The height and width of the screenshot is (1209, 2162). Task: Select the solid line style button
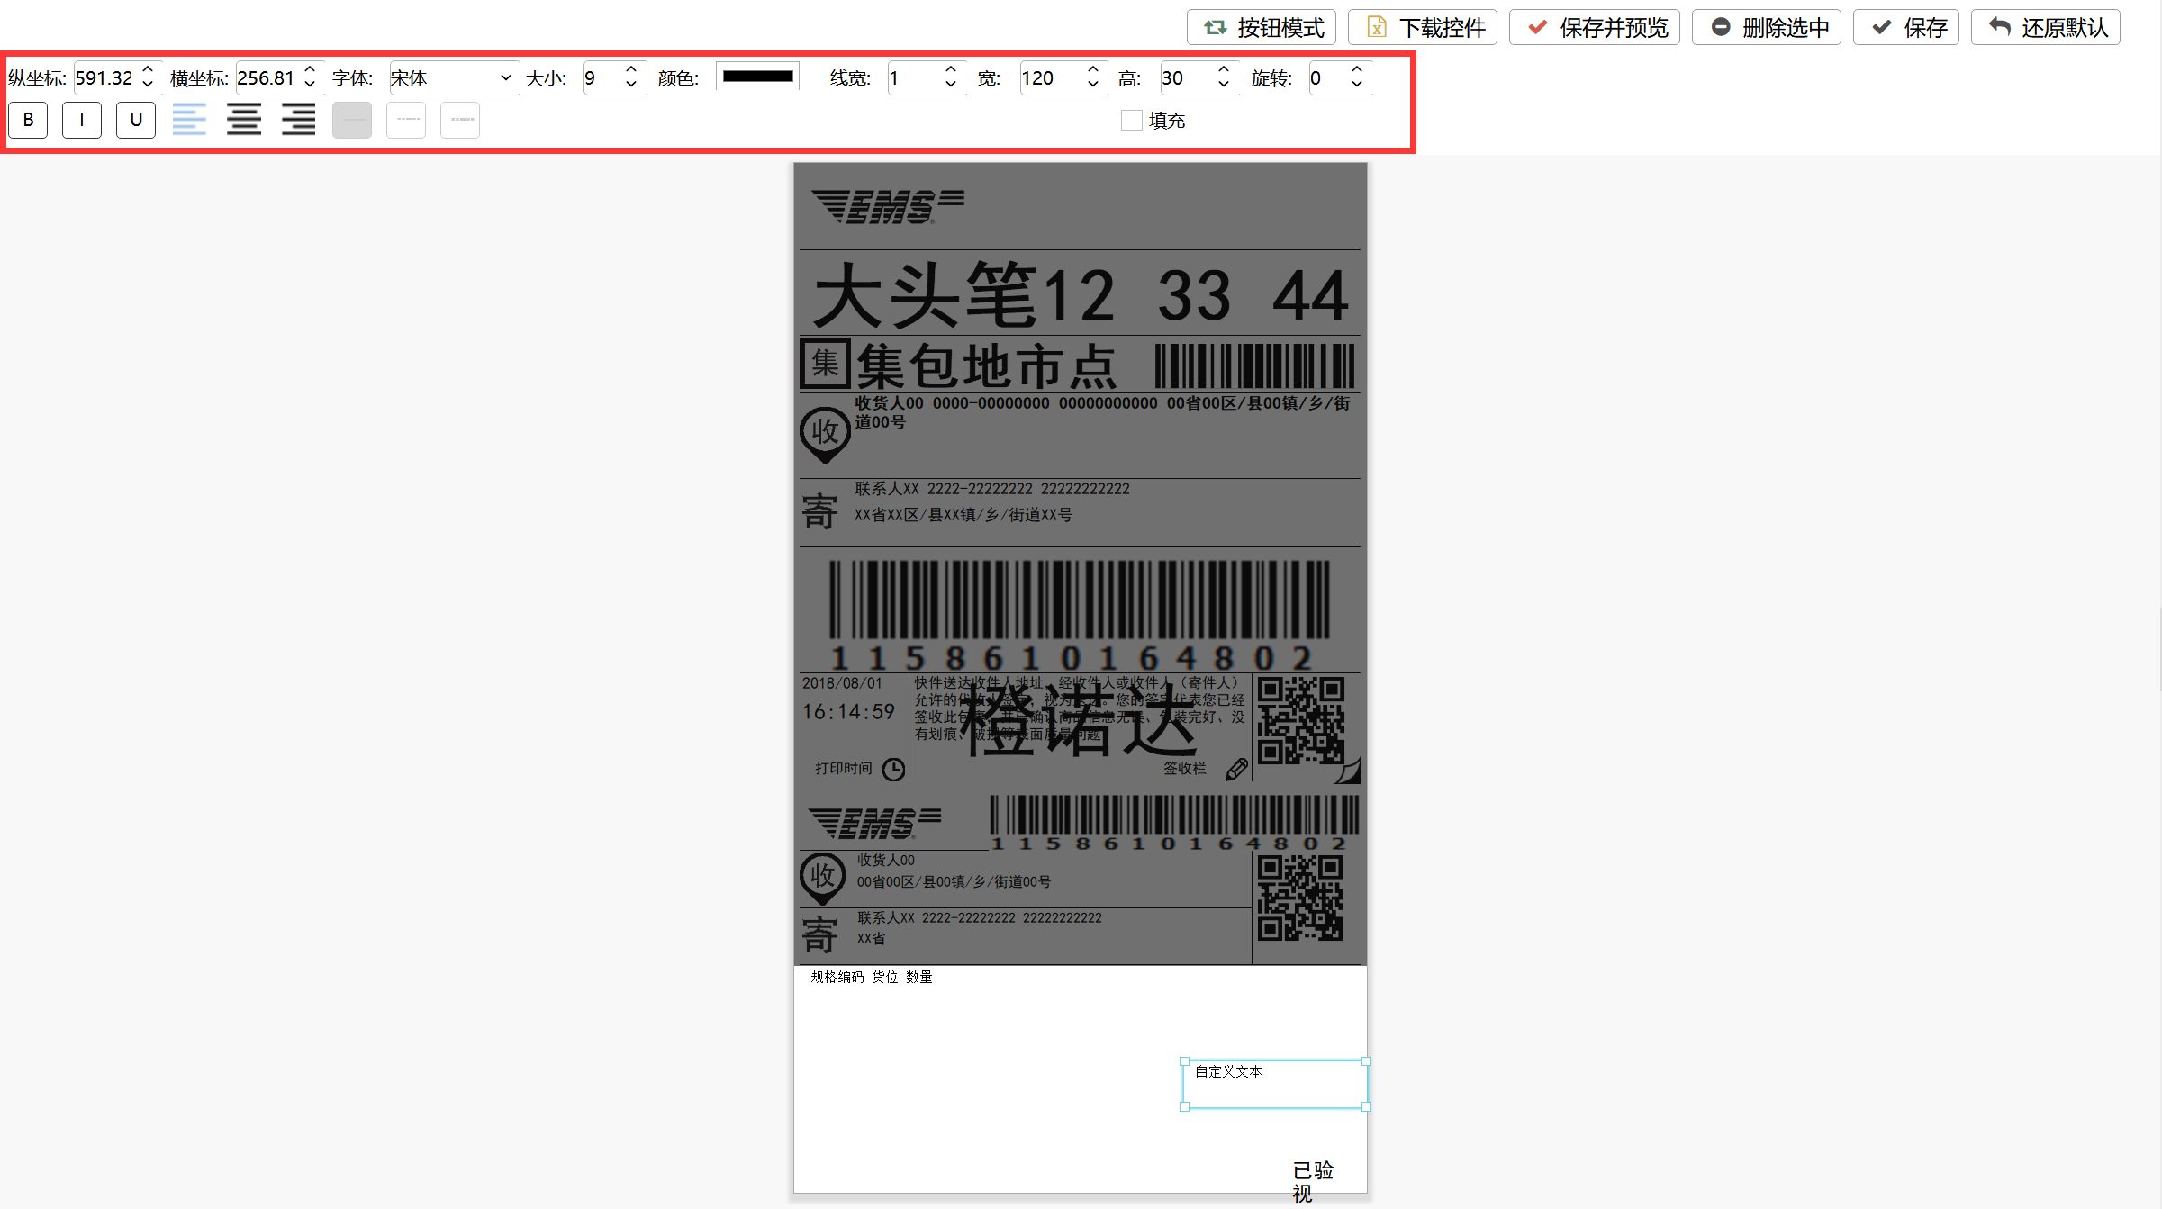point(352,120)
